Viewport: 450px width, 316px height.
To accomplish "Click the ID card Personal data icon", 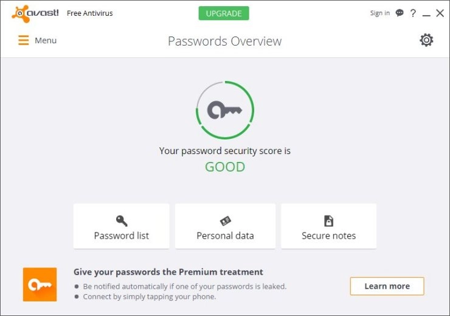I will click(226, 220).
